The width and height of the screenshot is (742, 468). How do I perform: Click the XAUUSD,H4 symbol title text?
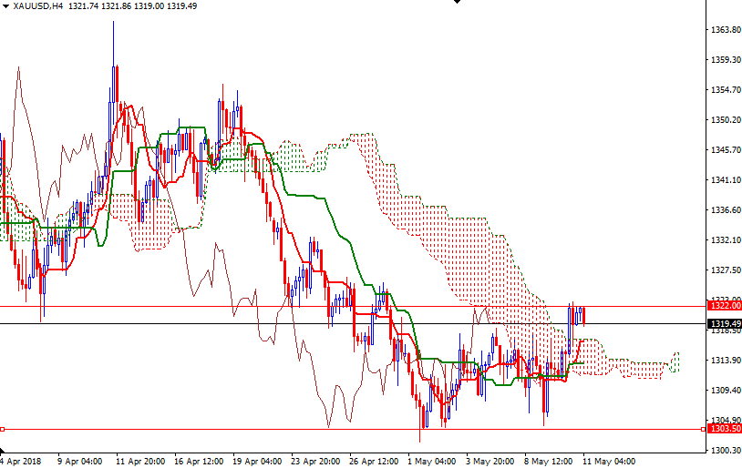[38, 6]
